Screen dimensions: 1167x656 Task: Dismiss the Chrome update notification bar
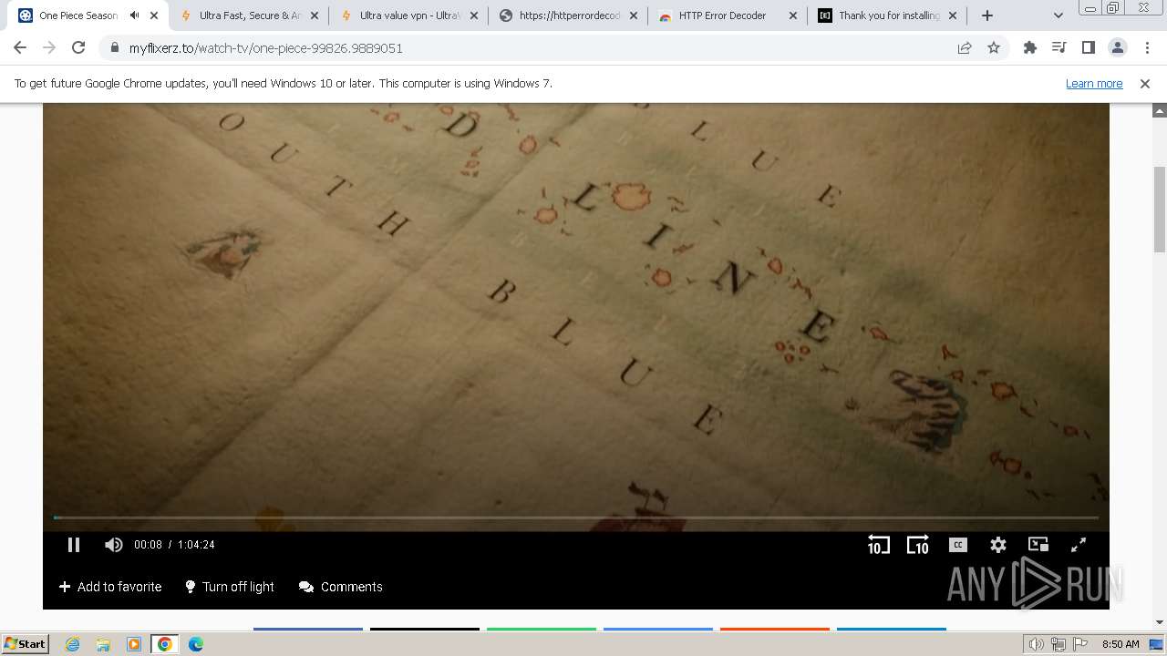click(x=1145, y=84)
